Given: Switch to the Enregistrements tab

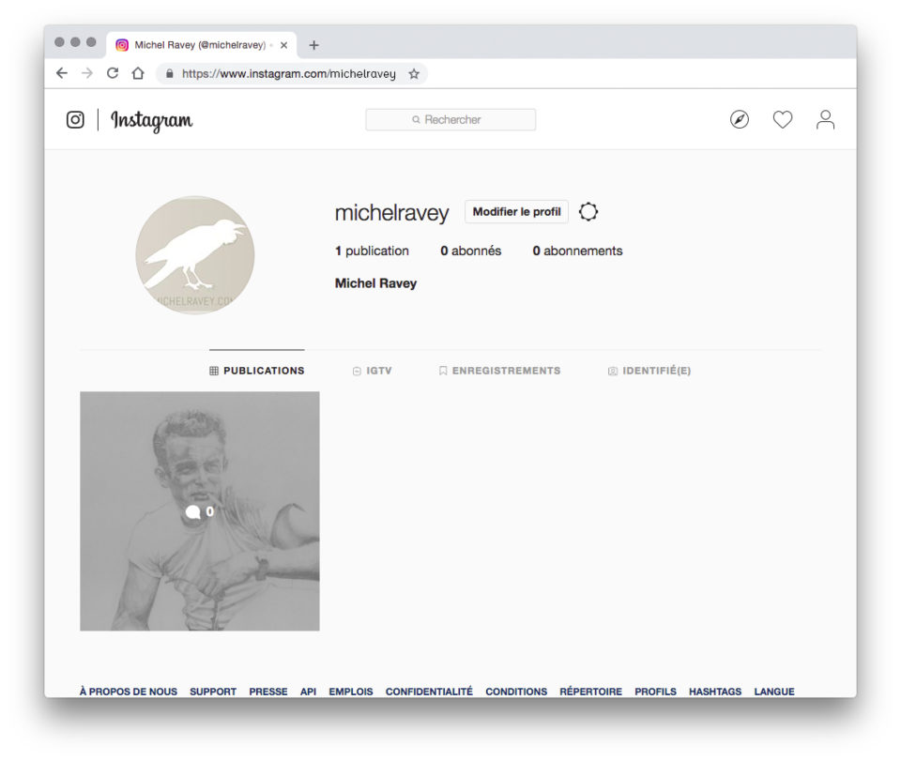Looking at the screenshot, I should click(x=500, y=371).
